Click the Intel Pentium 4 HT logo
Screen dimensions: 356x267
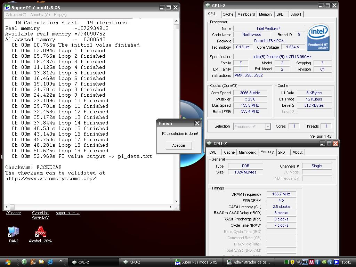[x=318, y=37]
